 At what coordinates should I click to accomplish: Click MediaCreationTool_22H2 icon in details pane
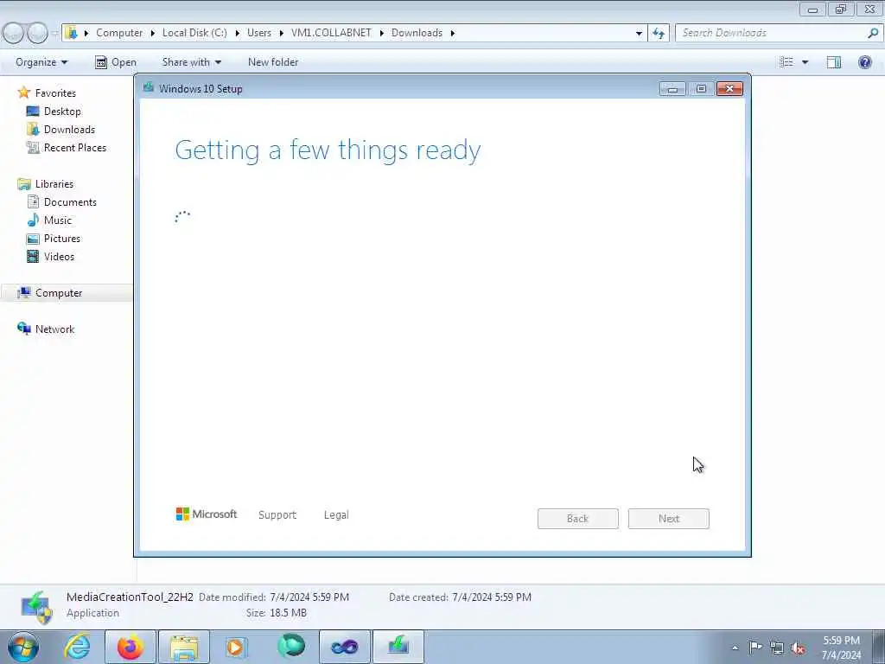[37, 607]
